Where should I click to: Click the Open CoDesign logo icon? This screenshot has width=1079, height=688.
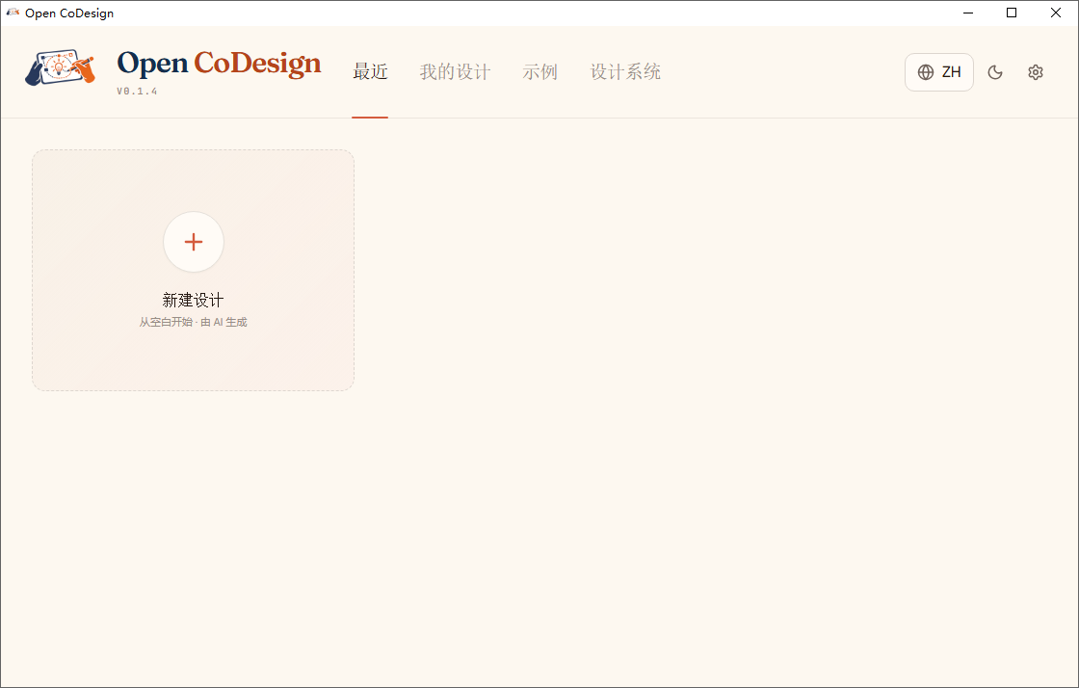click(x=60, y=70)
